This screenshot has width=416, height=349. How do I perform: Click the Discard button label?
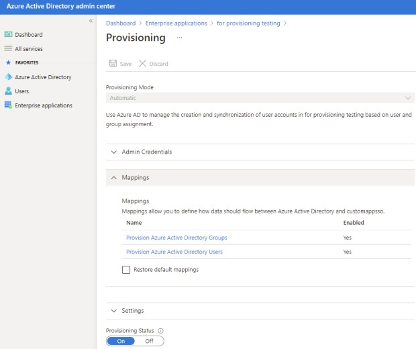click(x=158, y=64)
